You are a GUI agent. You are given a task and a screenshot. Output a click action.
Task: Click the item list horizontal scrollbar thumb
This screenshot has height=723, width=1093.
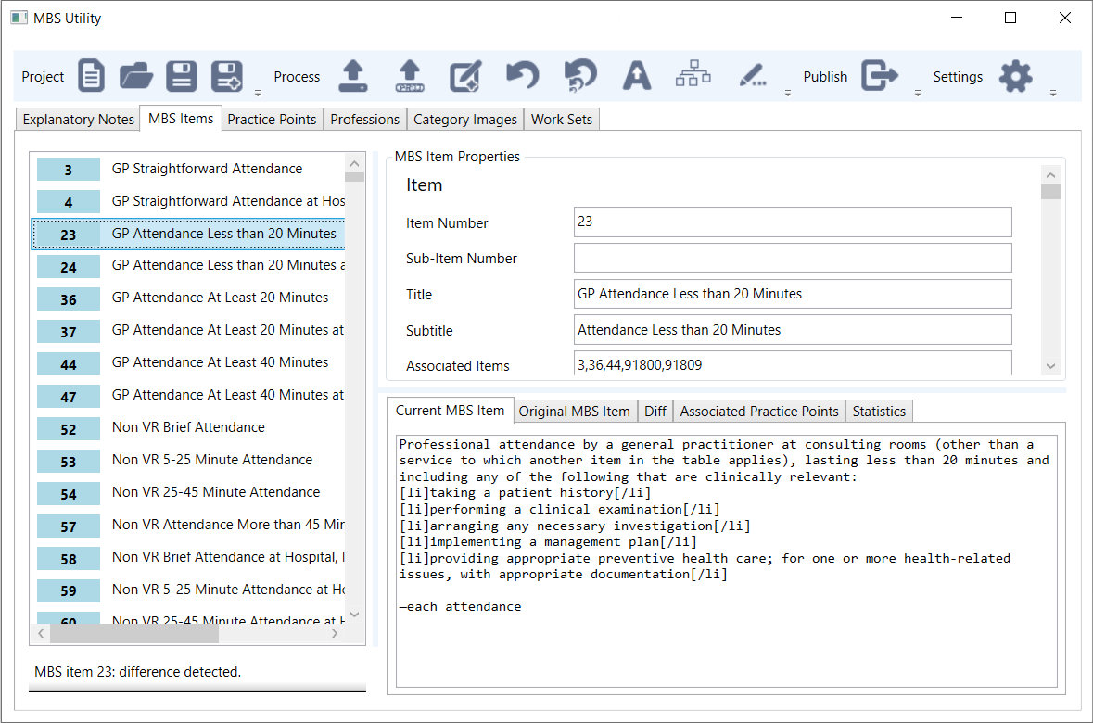pos(134,634)
